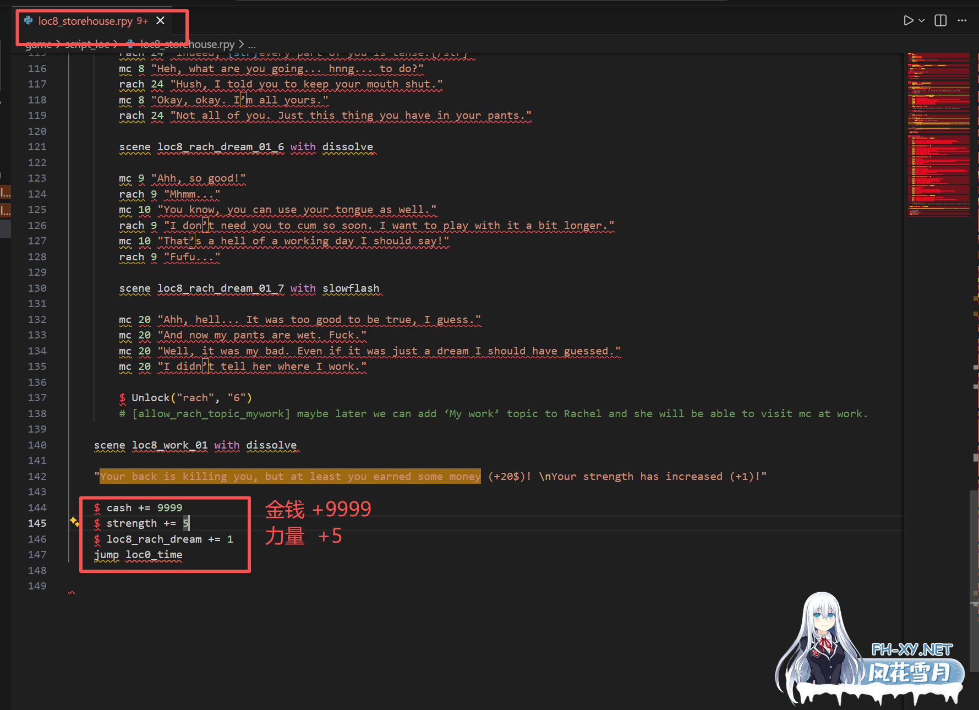Place cursor on 'cash += 9999' line
979x710 pixels.
pyautogui.click(x=144, y=507)
